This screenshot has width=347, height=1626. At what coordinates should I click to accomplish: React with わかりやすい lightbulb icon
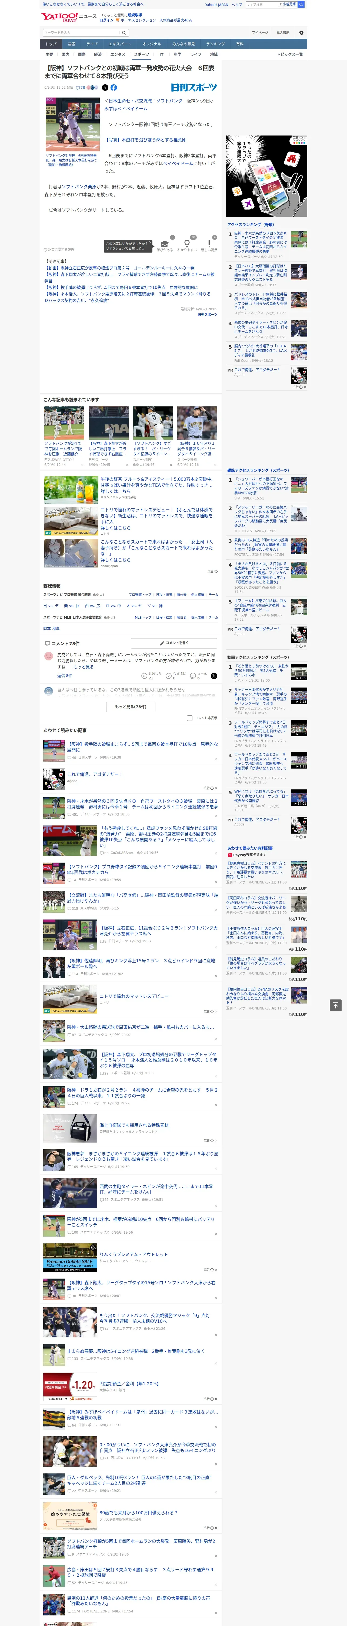pos(186,244)
